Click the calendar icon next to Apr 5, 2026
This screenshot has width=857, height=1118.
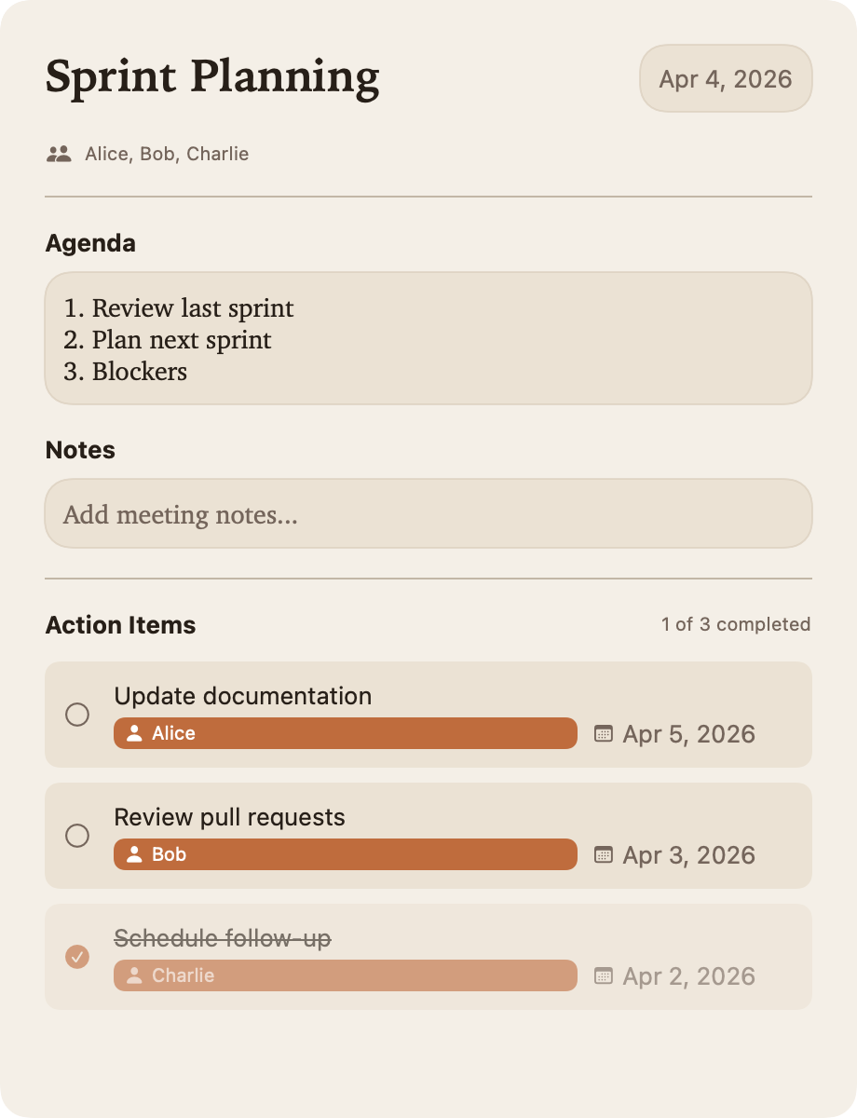tap(605, 733)
